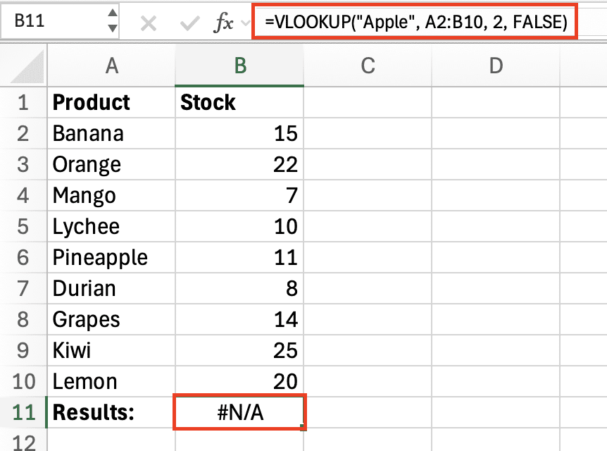Select the cell showing #N/A

(x=239, y=412)
